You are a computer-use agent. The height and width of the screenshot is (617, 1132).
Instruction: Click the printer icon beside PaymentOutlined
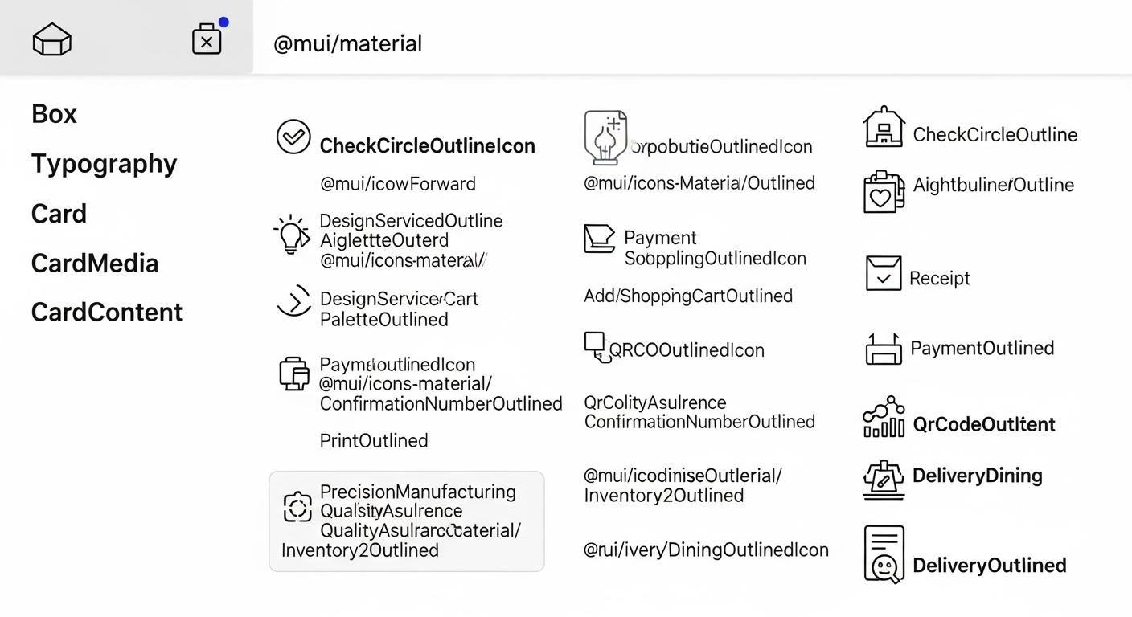coord(884,349)
